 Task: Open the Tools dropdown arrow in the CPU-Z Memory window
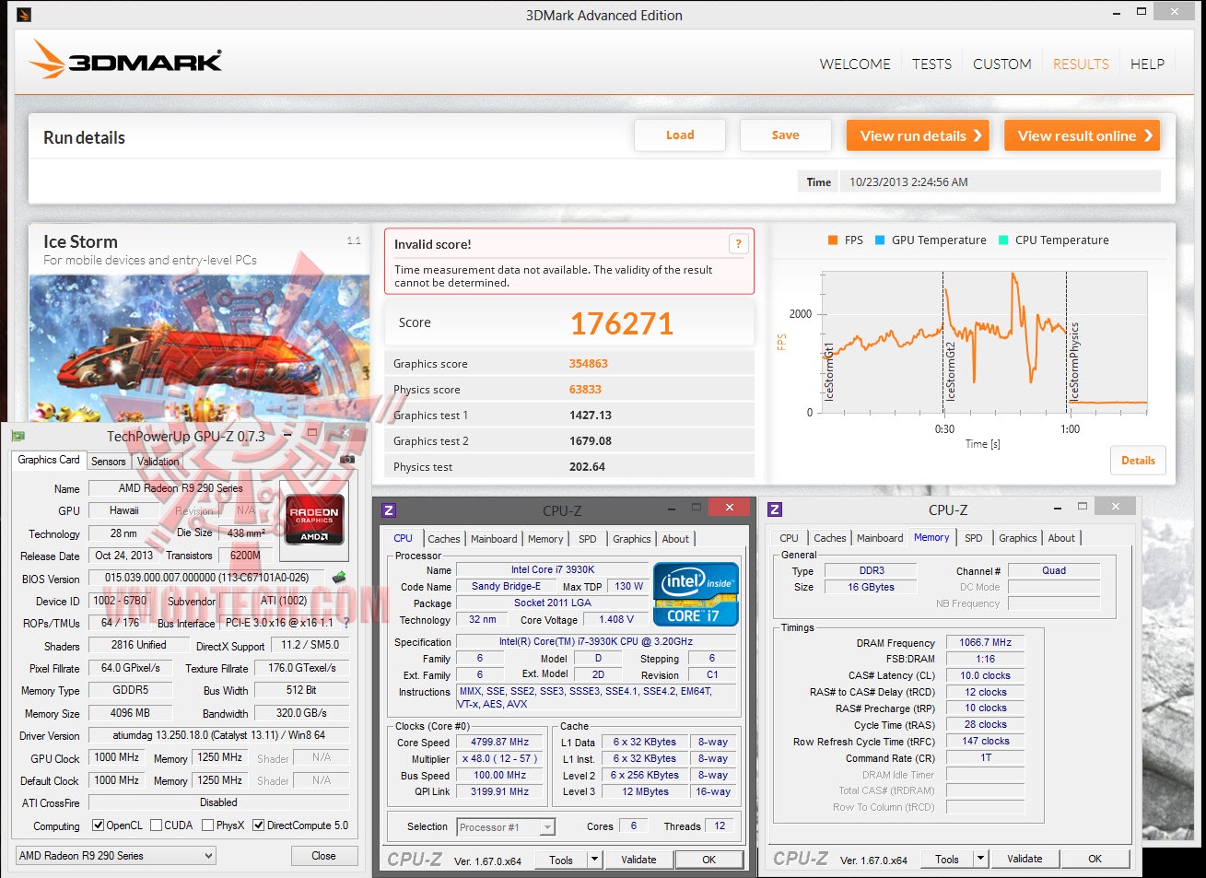click(980, 859)
